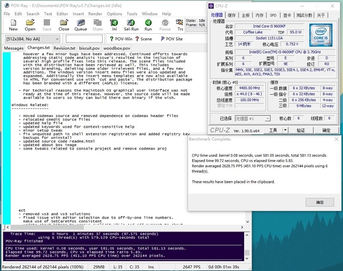Click the editor scroll-left arrow

(x=8, y=227)
